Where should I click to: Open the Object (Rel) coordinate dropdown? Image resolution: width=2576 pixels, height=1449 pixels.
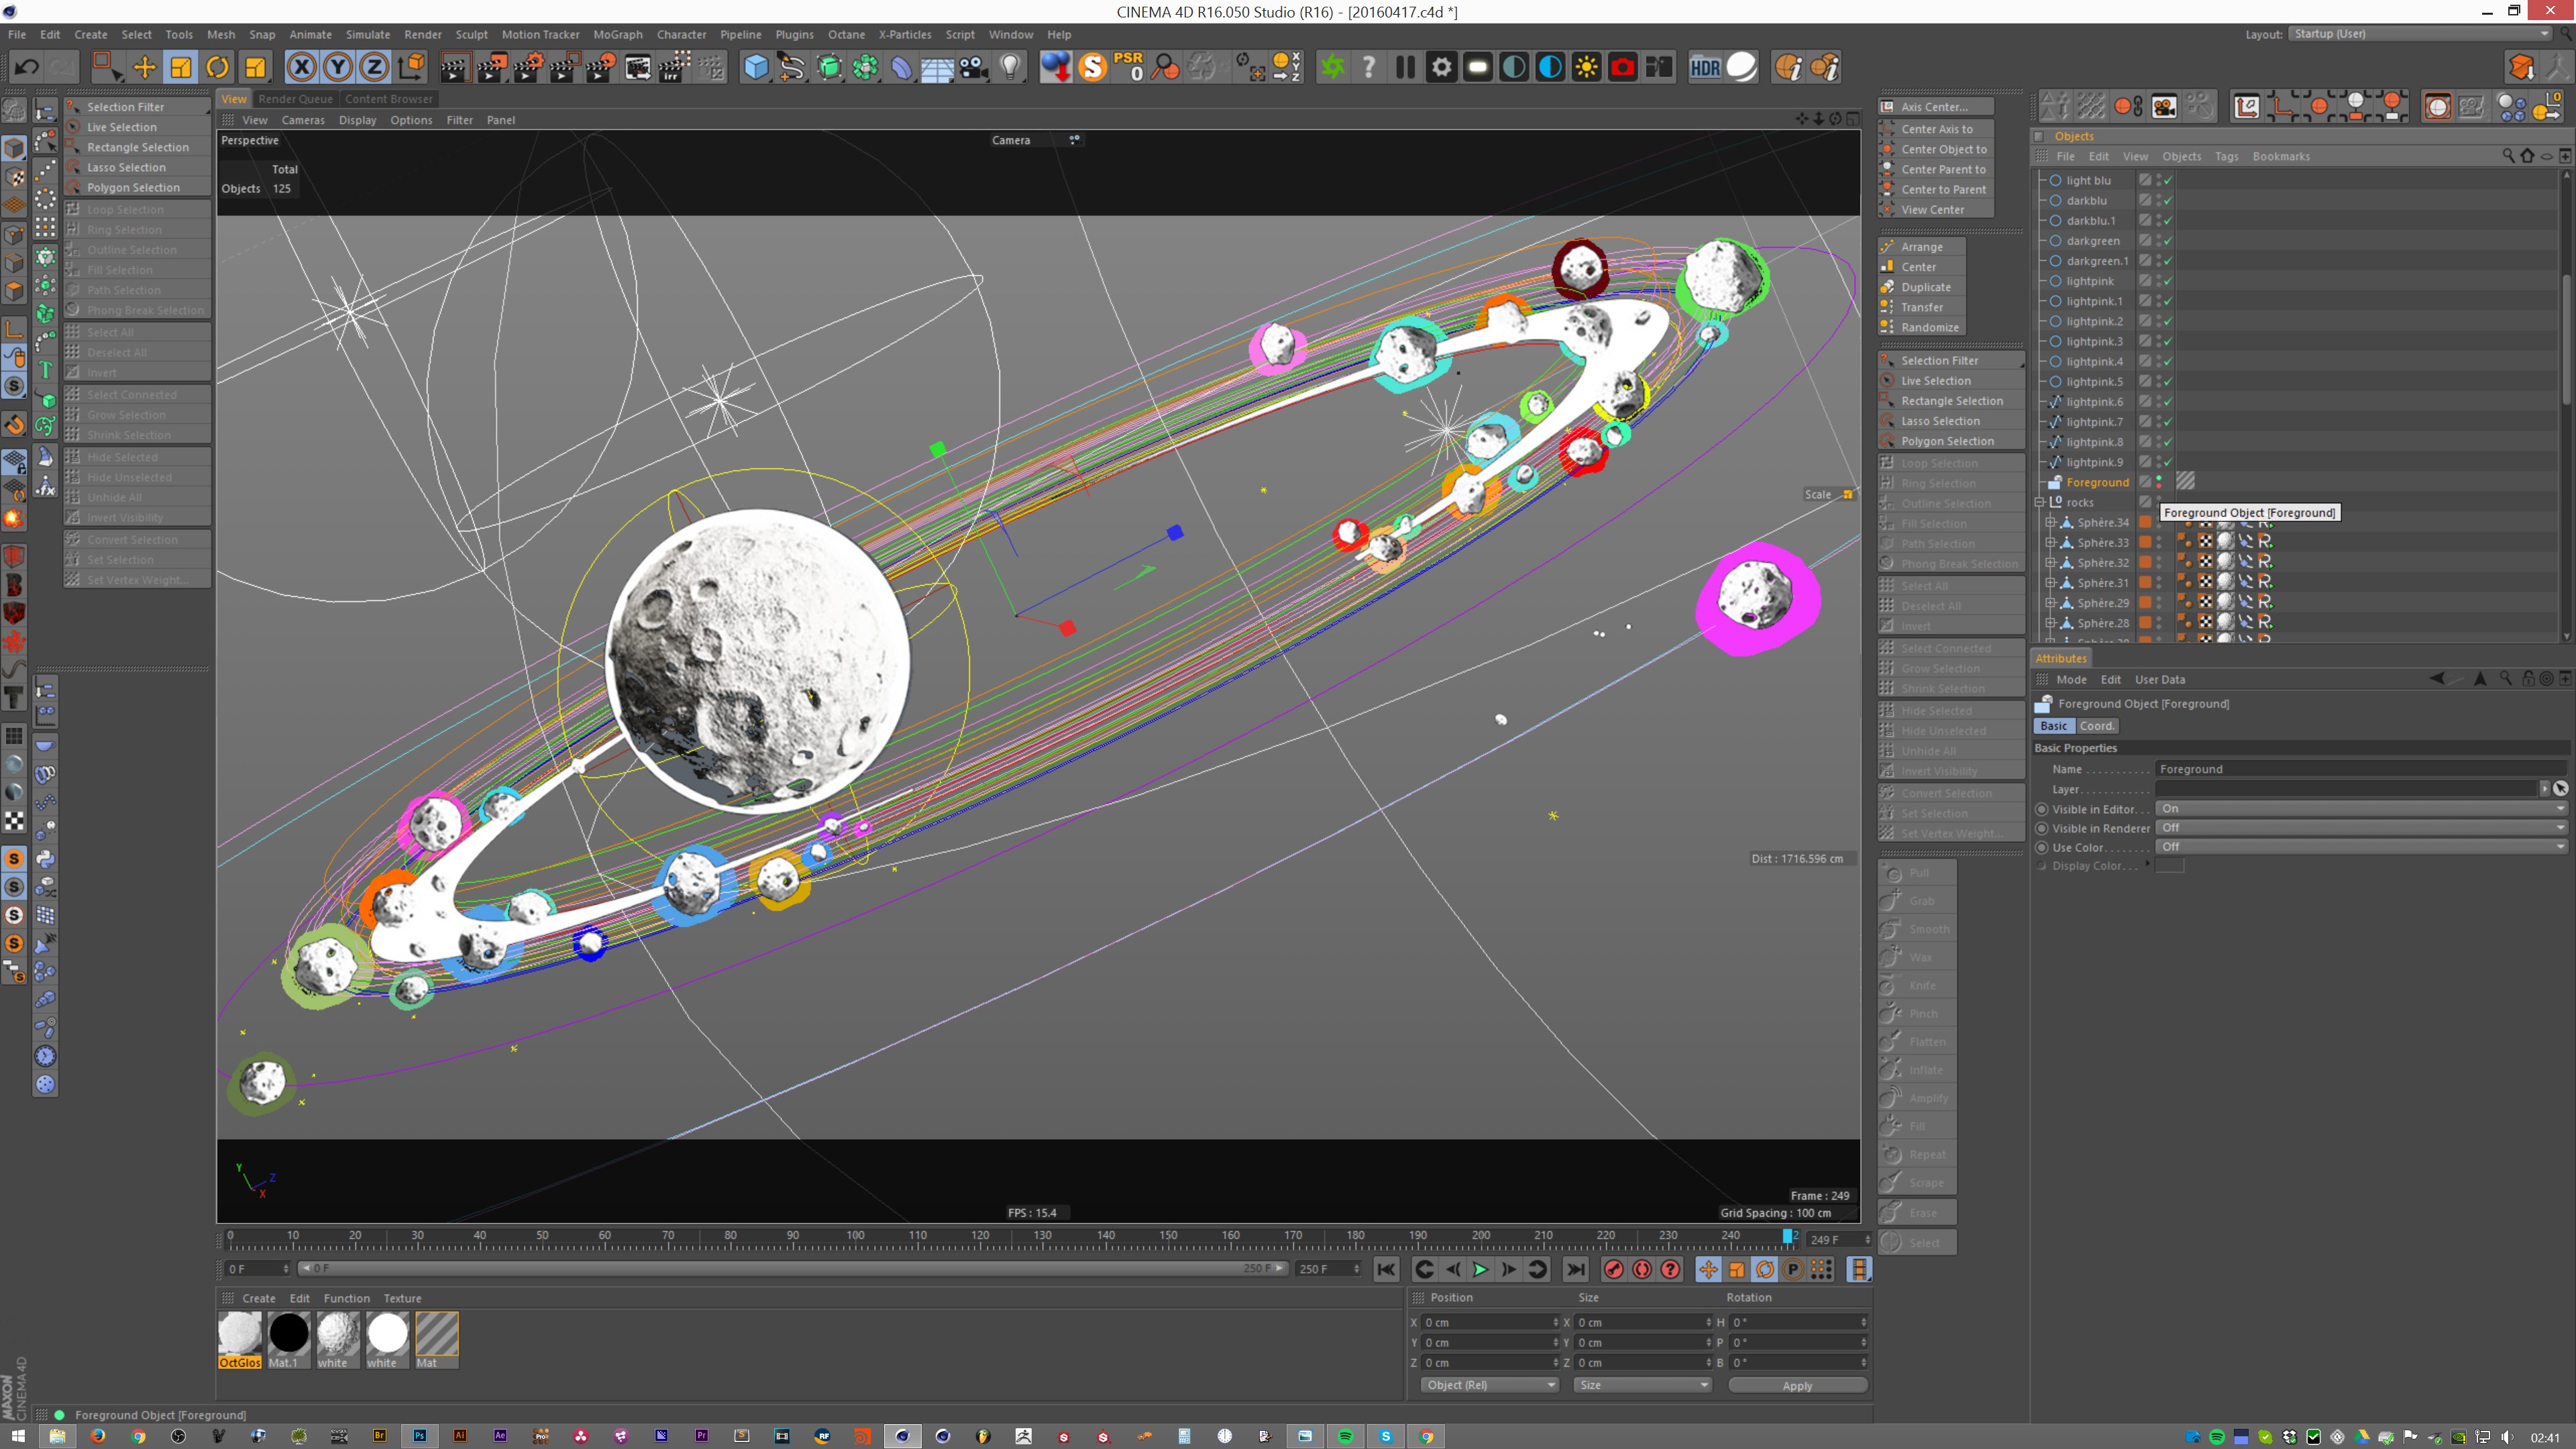1490,1385
